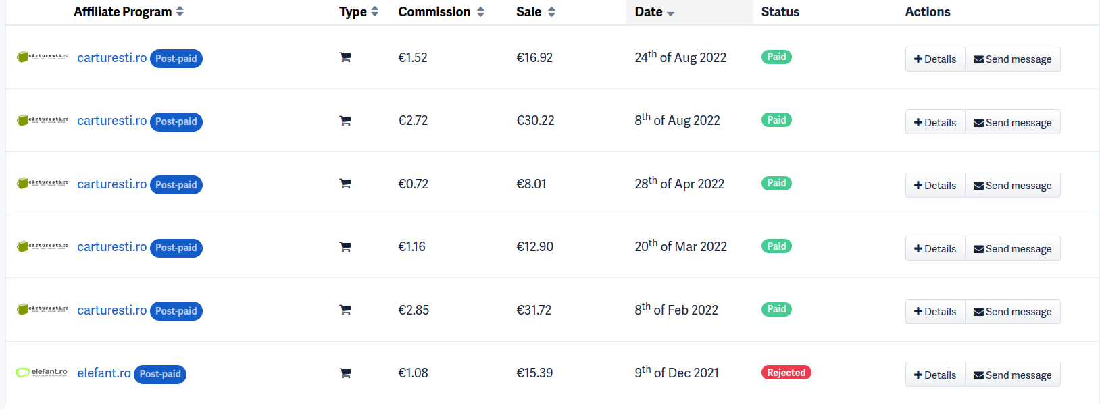Open carturesti.ro link in 8th Aug row
Screen dimensions: 1100x409
111,121
